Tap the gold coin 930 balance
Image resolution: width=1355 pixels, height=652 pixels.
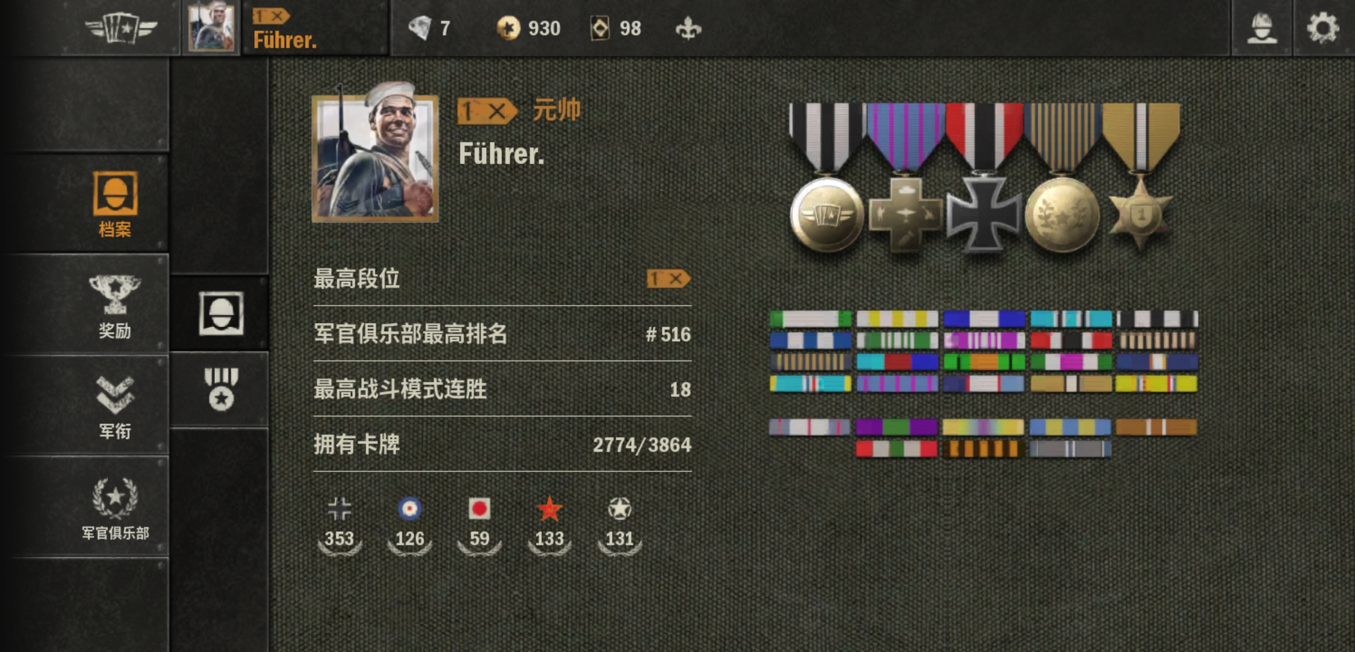pyautogui.click(x=528, y=28)
